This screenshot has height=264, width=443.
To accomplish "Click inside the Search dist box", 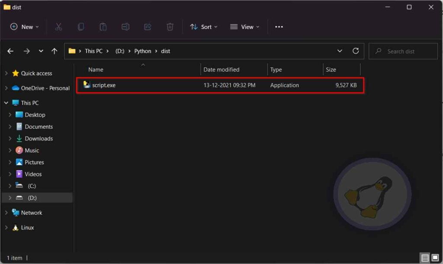I will coord(402,51).
